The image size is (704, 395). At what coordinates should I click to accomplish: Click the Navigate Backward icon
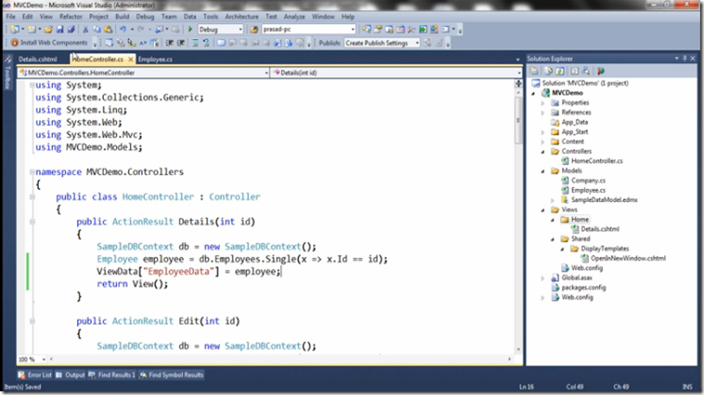tap(159, 30)
